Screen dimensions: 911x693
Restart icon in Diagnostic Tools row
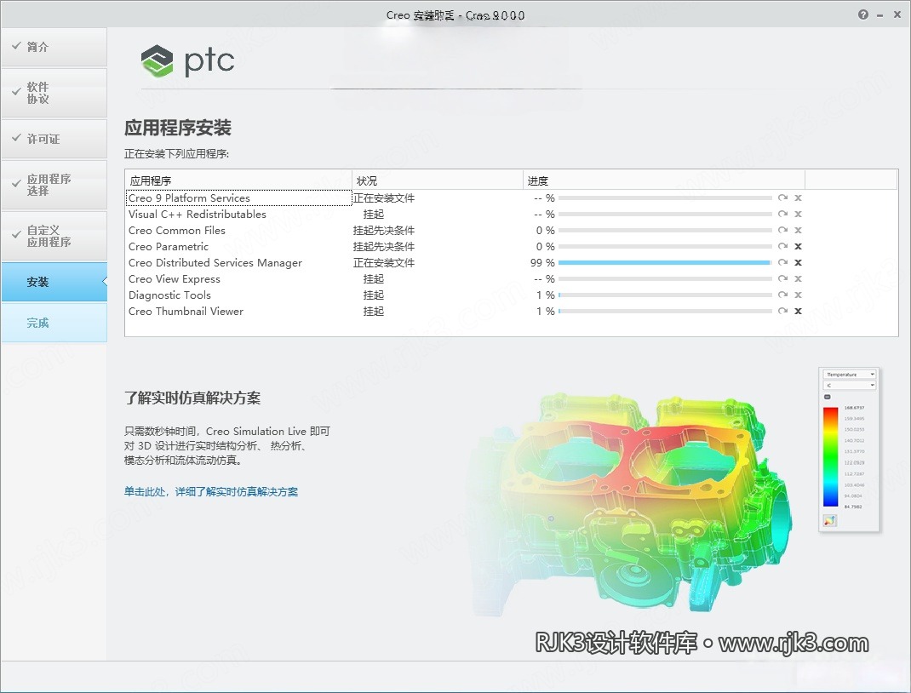click(782, 295)
